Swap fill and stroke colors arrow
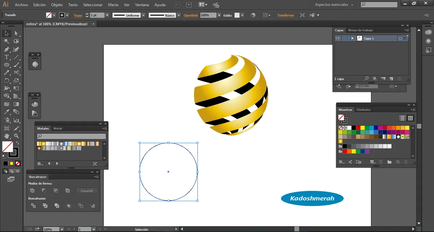Screen dimensions: 434x232 [x=17, y=143]
